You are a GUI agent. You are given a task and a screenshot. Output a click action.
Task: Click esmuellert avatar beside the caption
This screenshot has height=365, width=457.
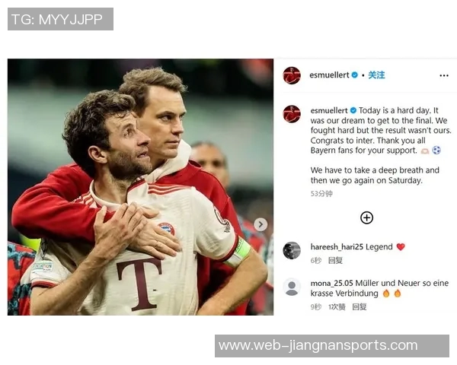pos(292,114)
